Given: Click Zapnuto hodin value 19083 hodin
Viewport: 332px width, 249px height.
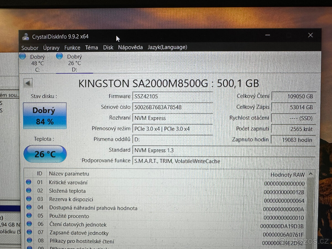Looking at the screenshot, I should click(294, 140).
